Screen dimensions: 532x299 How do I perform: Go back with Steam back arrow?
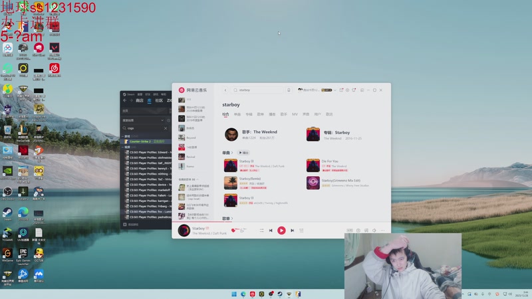(124, 101)
